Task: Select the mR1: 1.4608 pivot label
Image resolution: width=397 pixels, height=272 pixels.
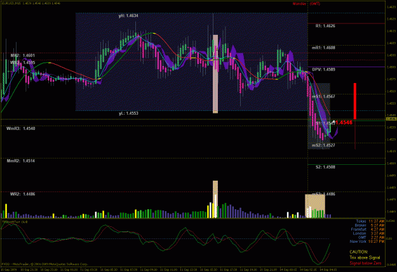Action: coord(323,48)
